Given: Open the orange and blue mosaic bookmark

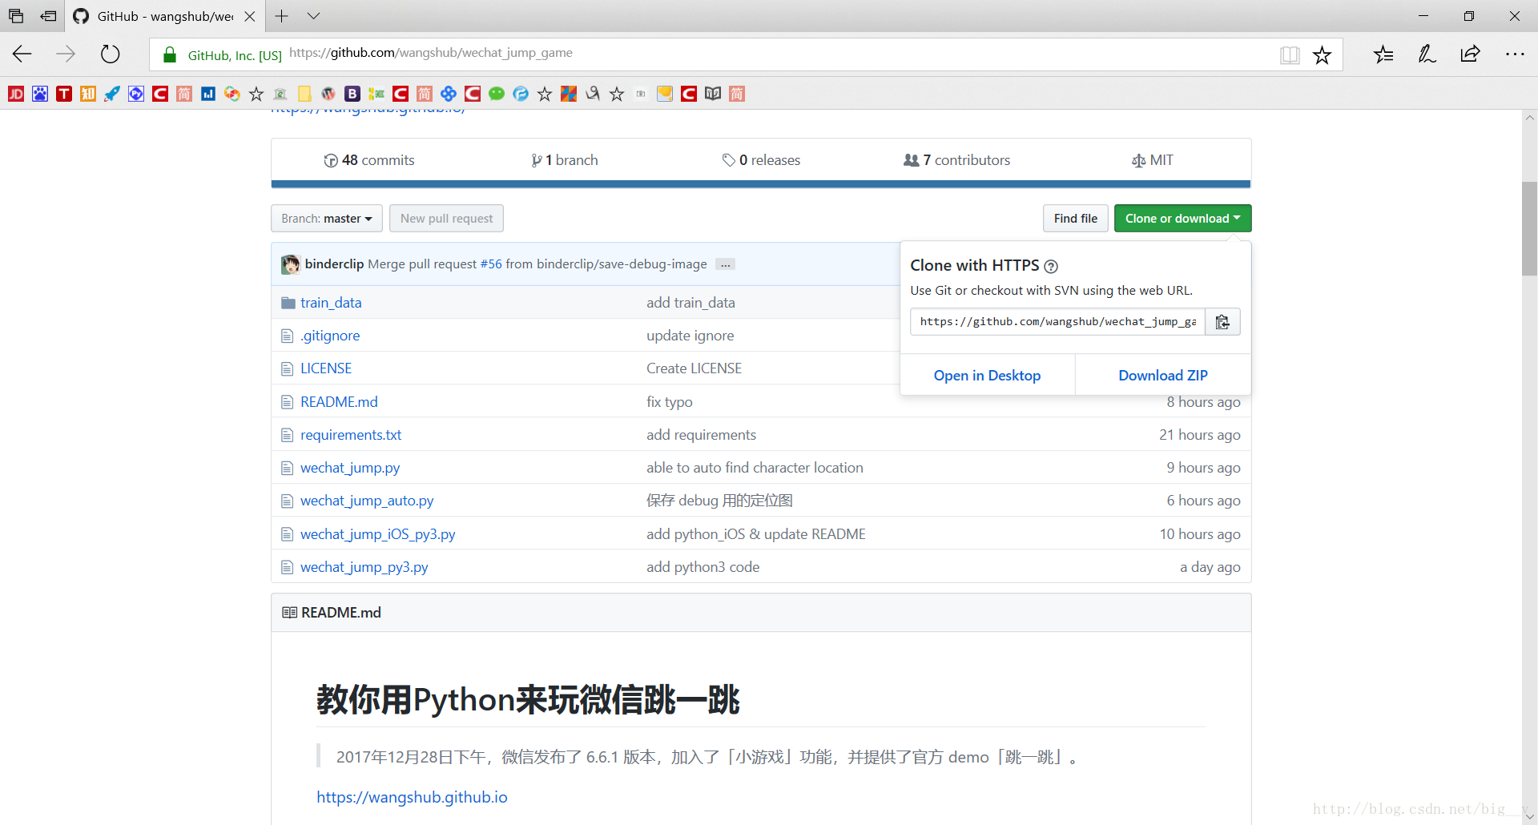Looking at the screenshot, I should tap(569, 94).
